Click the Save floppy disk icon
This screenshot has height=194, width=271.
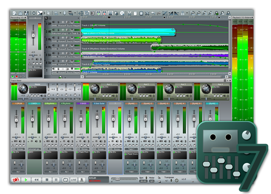point(26,13)
